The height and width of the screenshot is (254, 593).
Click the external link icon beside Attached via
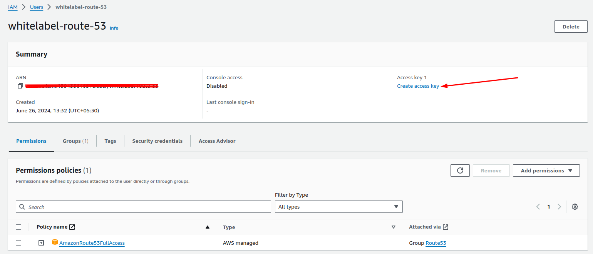click(x=446, y=227)
